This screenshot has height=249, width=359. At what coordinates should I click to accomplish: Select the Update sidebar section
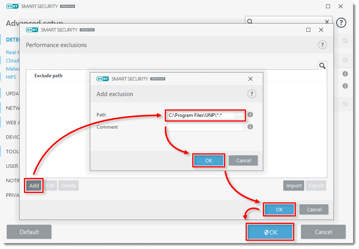13,93
